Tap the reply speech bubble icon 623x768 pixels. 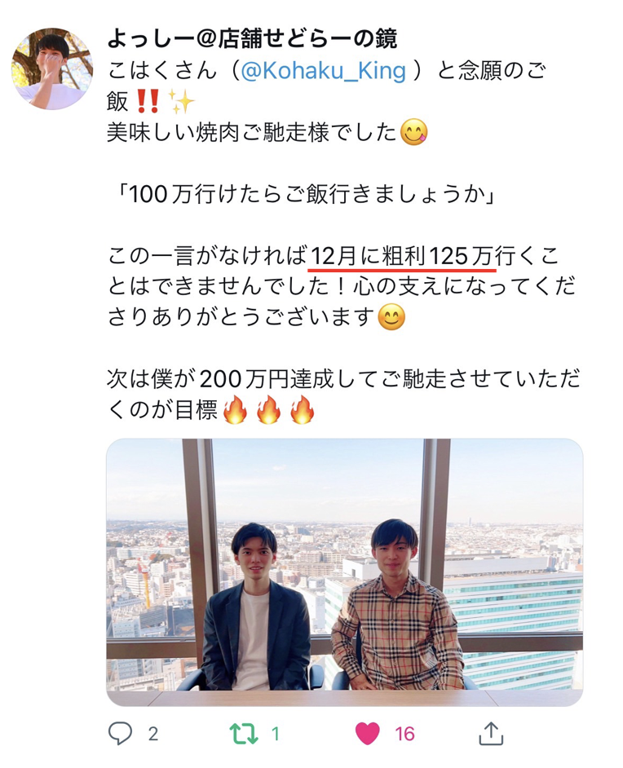(x=120, y=733)
